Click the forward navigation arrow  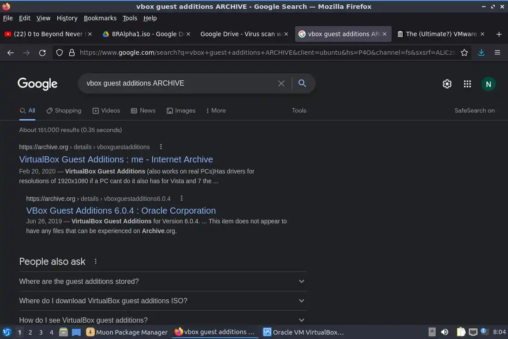click(x=26, y=53)
